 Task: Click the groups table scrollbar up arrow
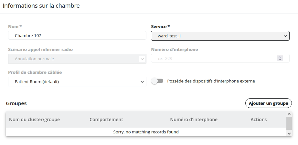[289, 114]
